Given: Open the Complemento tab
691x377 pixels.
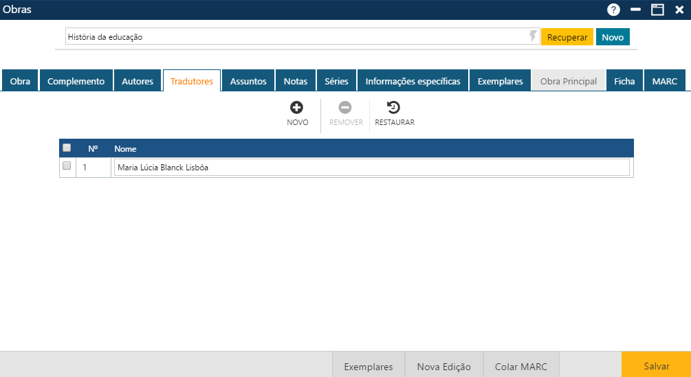Looking at the screenshot, I should (76, 81).
